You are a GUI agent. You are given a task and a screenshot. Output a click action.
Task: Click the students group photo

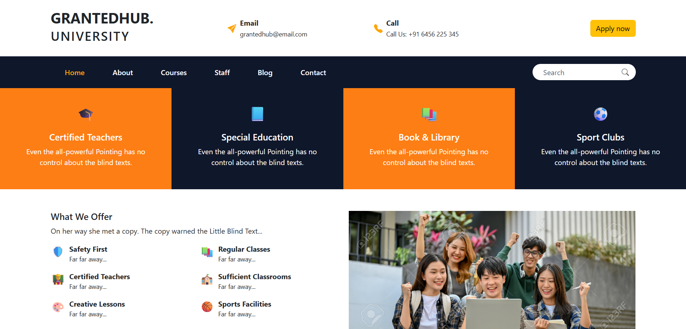pos(492,270)
